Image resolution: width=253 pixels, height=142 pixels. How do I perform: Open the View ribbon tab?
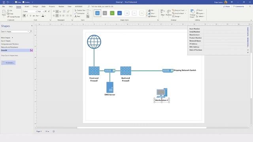coord(70,7)
